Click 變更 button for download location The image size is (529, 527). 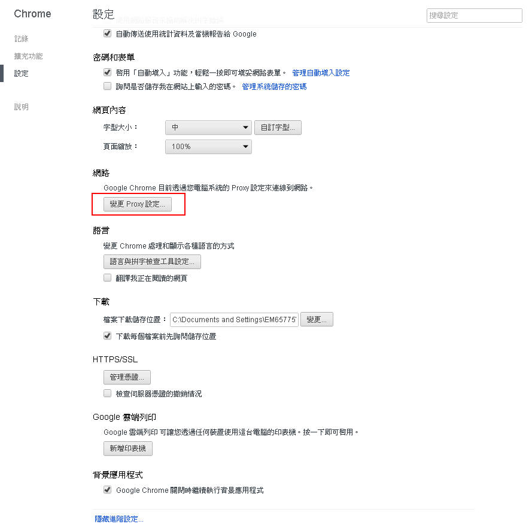317,319
